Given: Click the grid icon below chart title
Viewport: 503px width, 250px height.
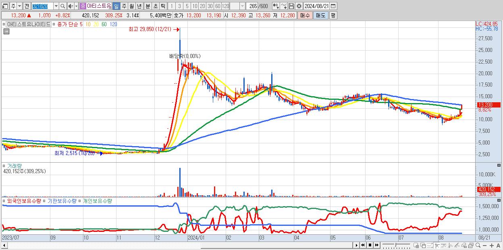Looking at the screenshot, I should point(6,31).
